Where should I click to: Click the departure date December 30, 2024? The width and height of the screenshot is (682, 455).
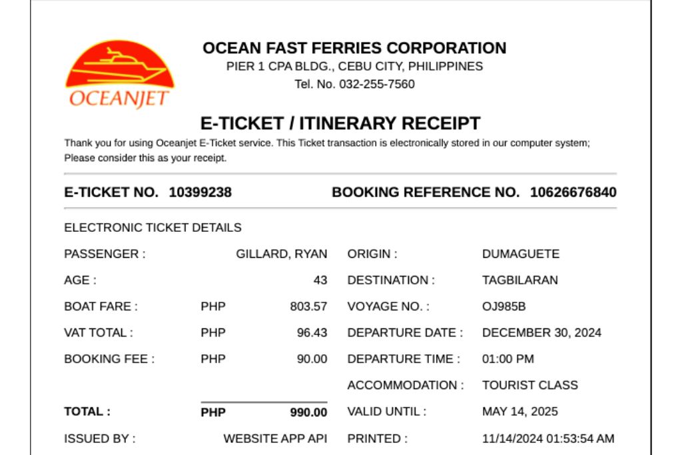coord(541,332)
